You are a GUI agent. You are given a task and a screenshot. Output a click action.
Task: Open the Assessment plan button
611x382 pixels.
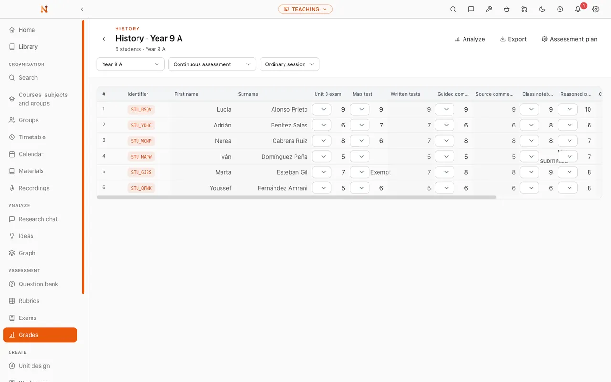tap(569, 39)
